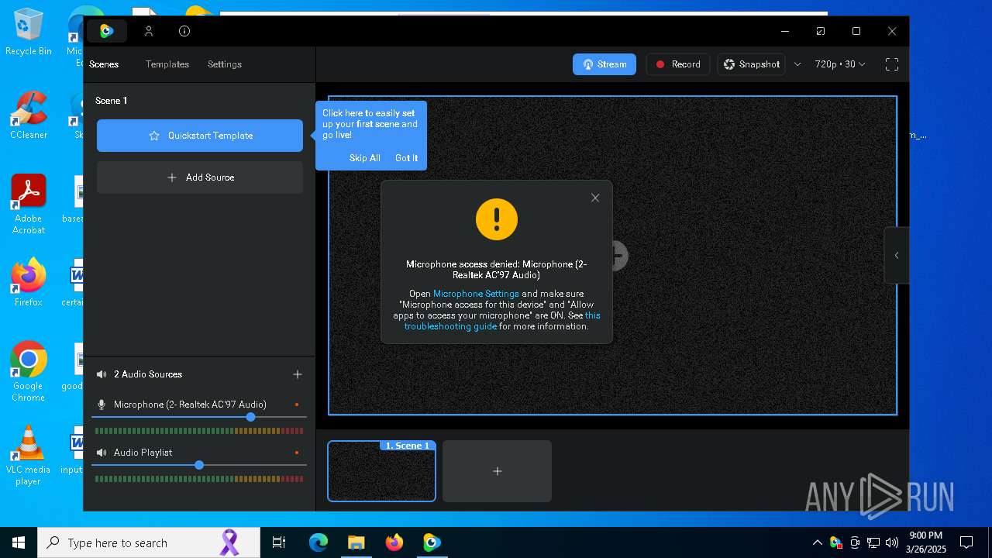Open the account profile icon
Viewport: 992px width, 558px height.
(x=149, y=31)
